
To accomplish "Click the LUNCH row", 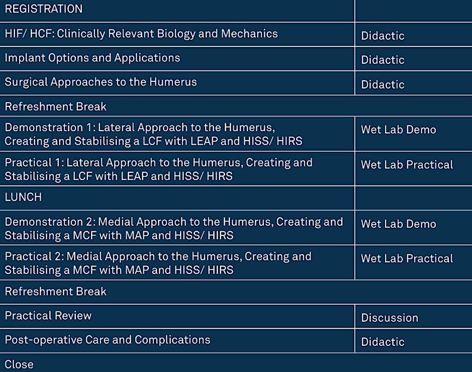I will 23,197.
